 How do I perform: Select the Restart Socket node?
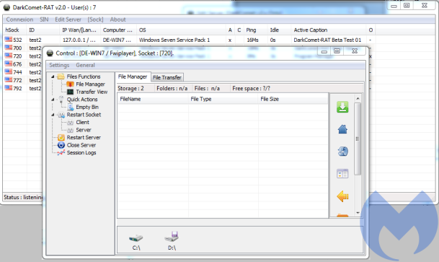click(84, 115)
